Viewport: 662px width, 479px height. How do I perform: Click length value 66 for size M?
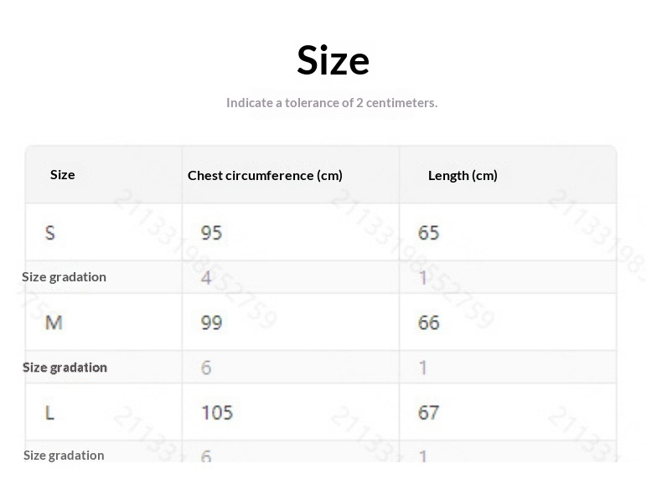pyautogui.click(x=429, y=322)
